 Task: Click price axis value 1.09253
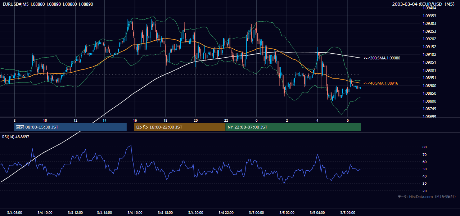(429, 31)
